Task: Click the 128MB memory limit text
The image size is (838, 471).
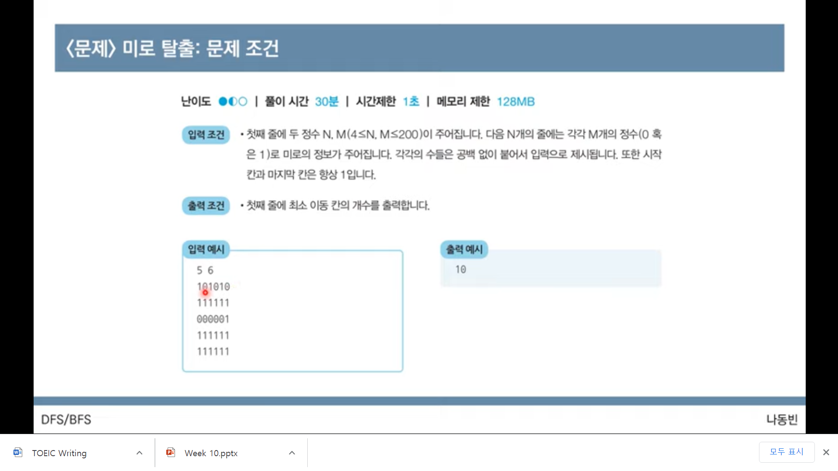Action: pyautogui.click(x=515, y=102)
